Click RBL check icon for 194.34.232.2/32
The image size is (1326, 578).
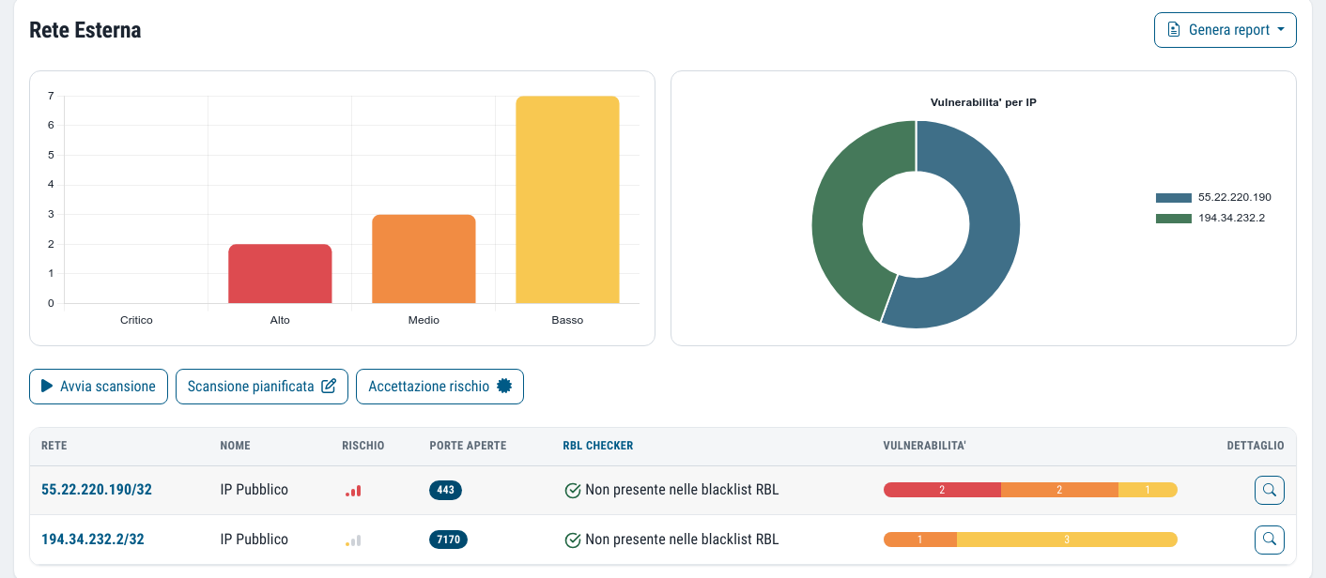pos(572,540)
